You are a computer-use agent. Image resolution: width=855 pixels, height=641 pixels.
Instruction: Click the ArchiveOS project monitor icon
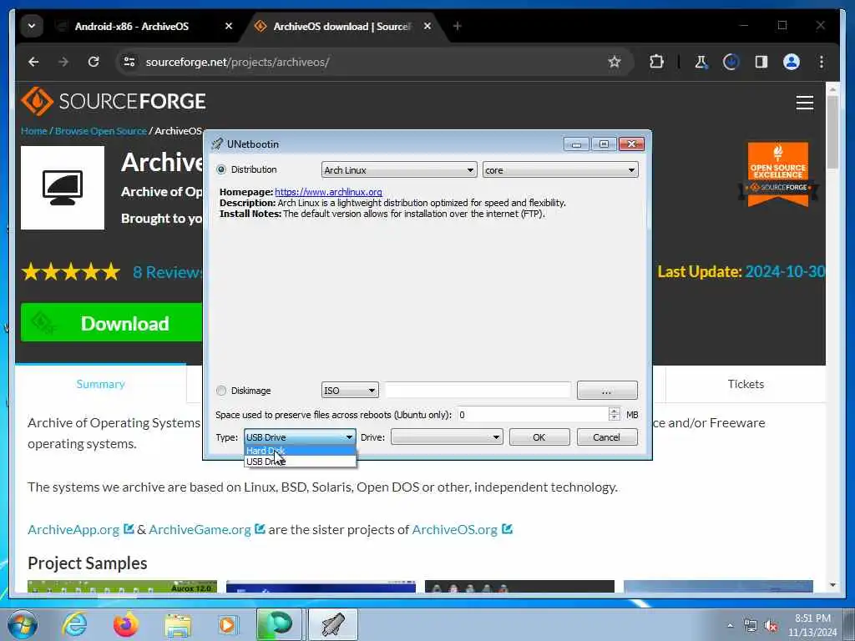click(63, 188)
